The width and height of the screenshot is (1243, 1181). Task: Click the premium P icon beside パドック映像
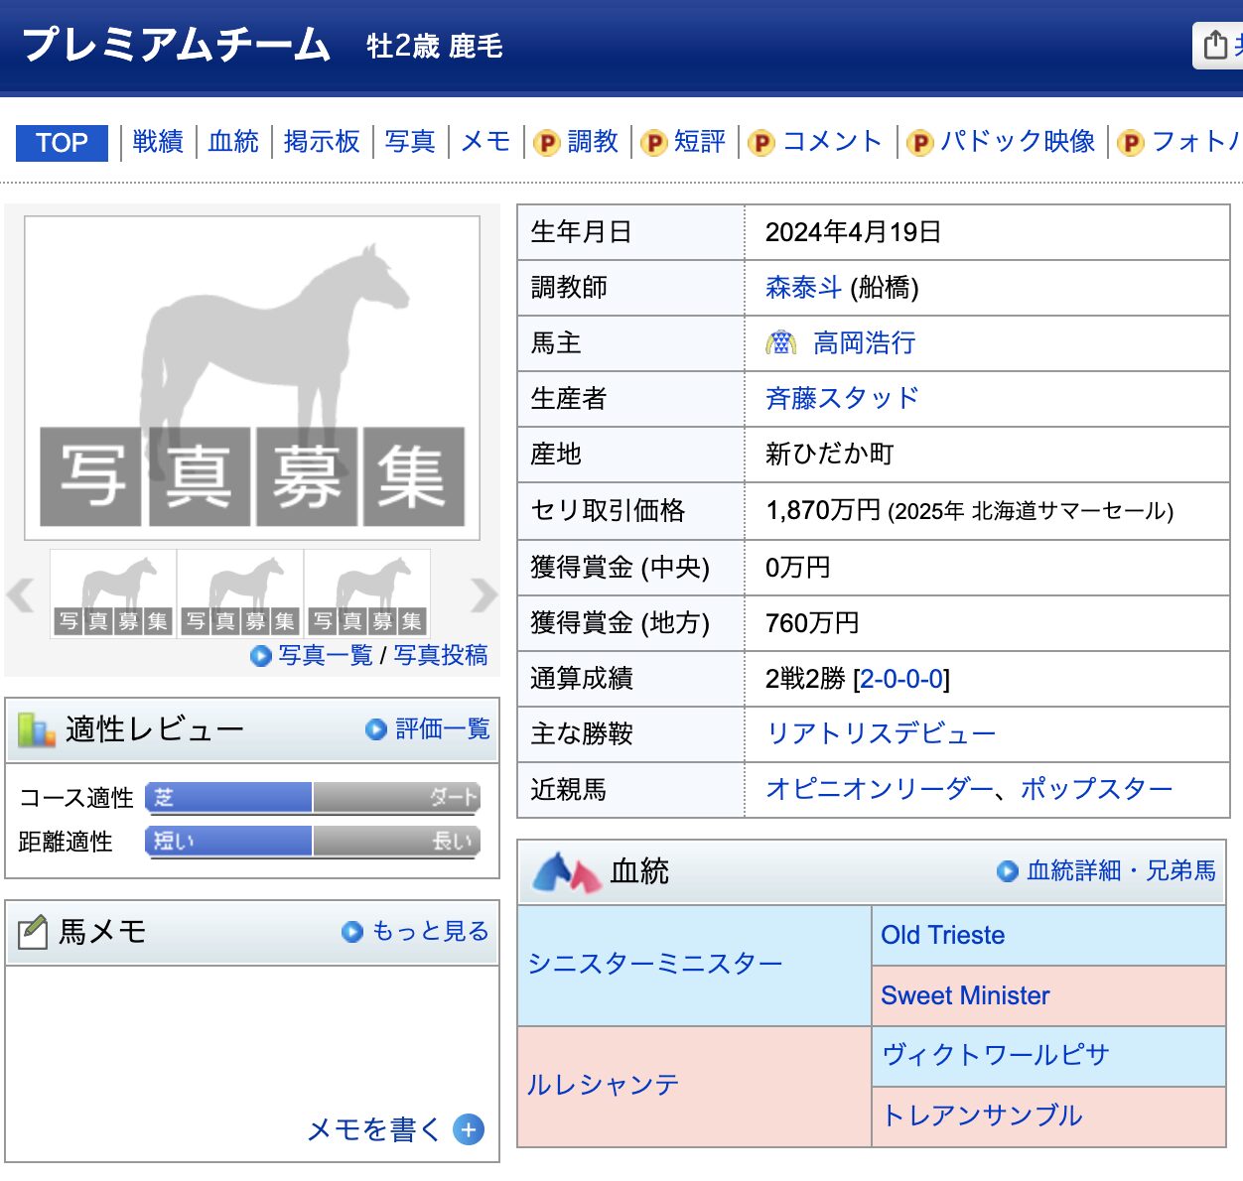point(920,143)
